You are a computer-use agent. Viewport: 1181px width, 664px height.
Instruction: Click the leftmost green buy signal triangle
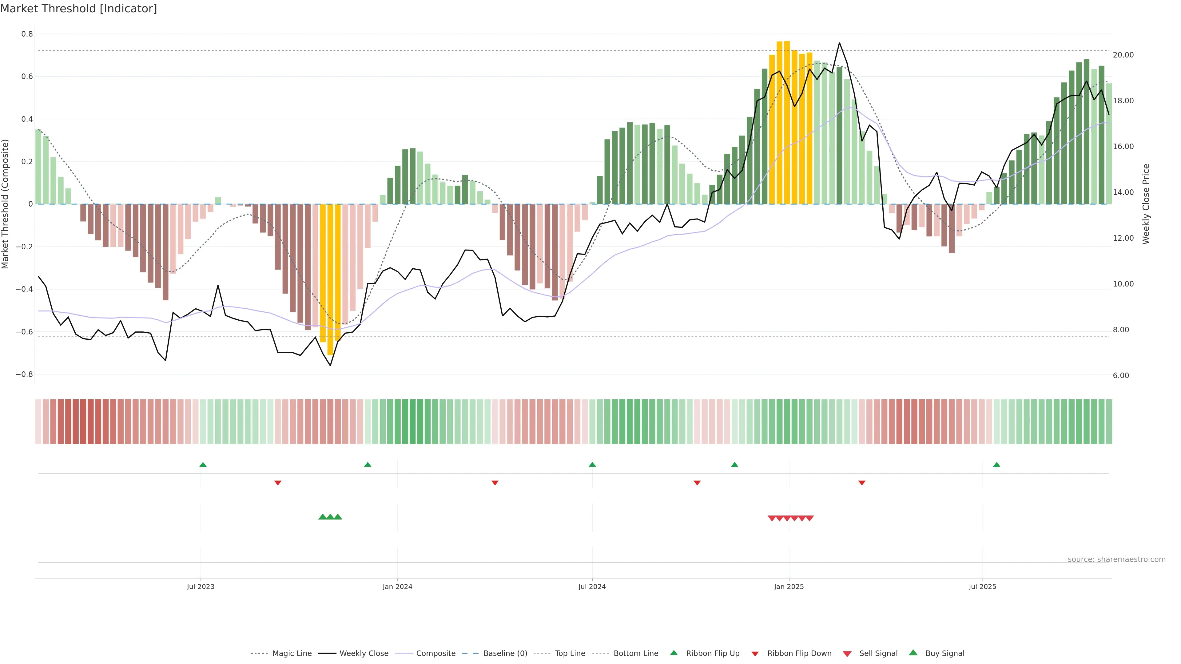[x=322, y=517]
